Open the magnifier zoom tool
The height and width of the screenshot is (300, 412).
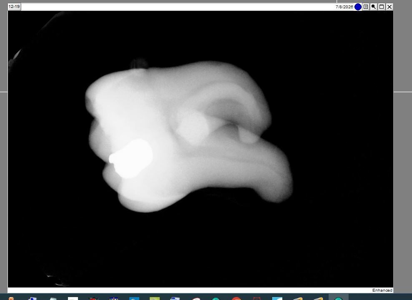pos(374,7)
